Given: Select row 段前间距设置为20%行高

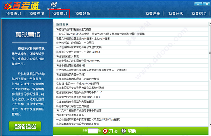Looking at the screenshot, I should pyautogui.click(x=131, y=61).
